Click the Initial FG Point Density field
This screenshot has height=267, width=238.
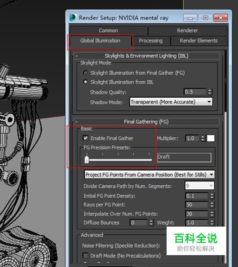coord(197,196)
